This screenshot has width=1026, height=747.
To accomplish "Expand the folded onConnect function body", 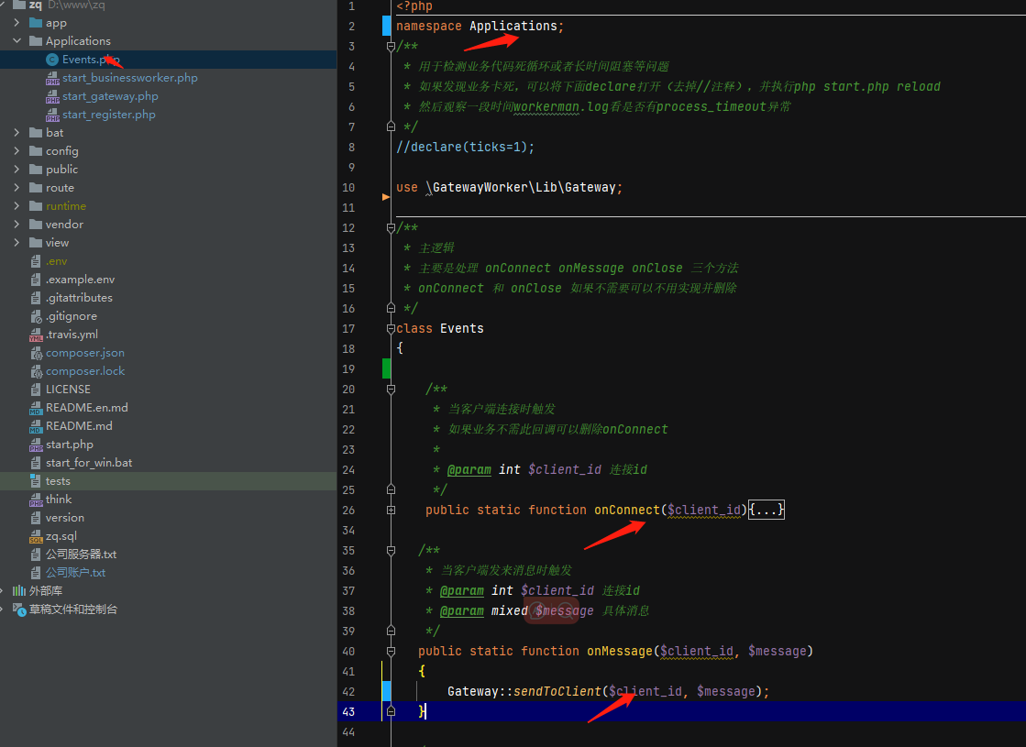I will coord(767,510).
